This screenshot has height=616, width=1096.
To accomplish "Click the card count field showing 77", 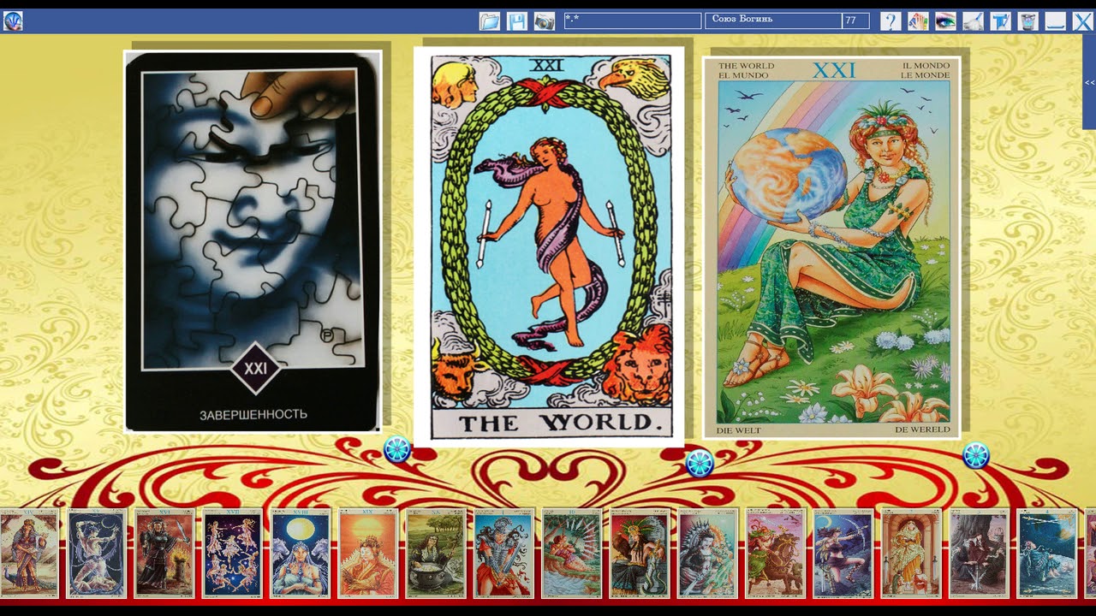I will click(x=855, y=21).
